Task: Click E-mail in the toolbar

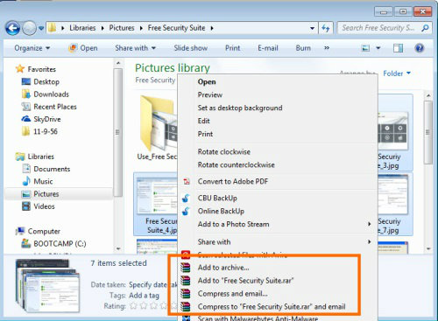Action: 268,48
